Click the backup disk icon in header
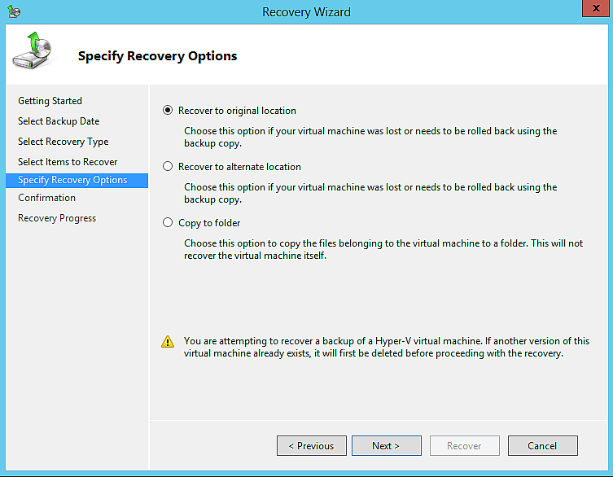This screenshot has height=477, width=613. pos(33,50)
